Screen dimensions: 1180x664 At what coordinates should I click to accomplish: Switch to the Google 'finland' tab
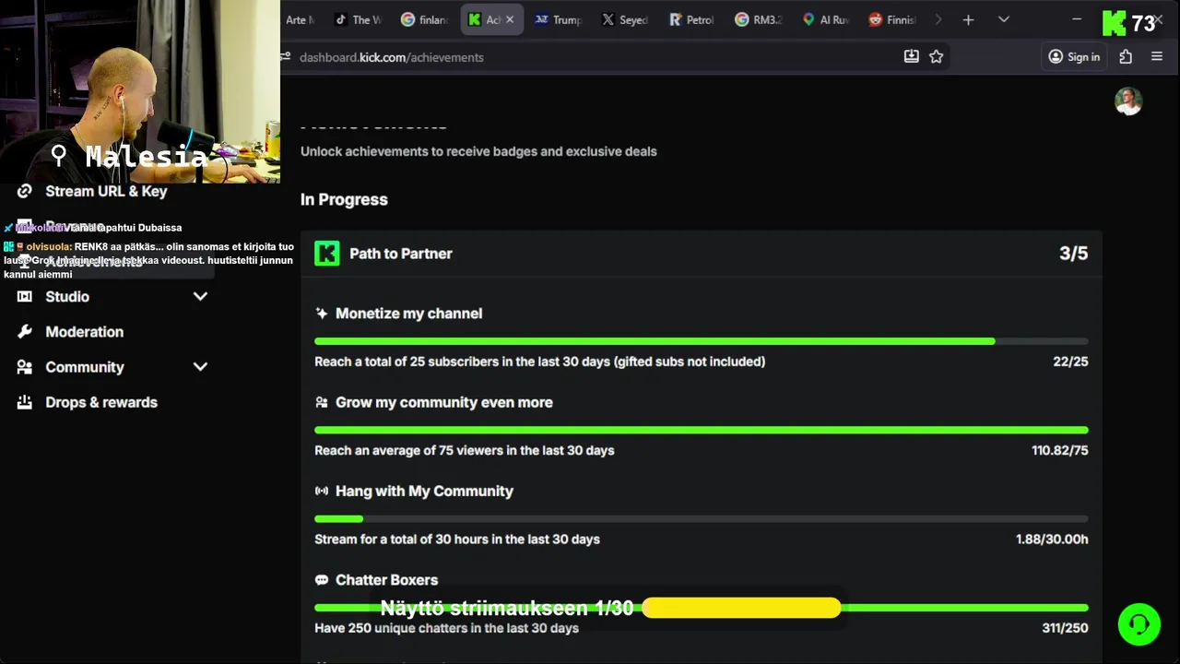click(425, 19)
